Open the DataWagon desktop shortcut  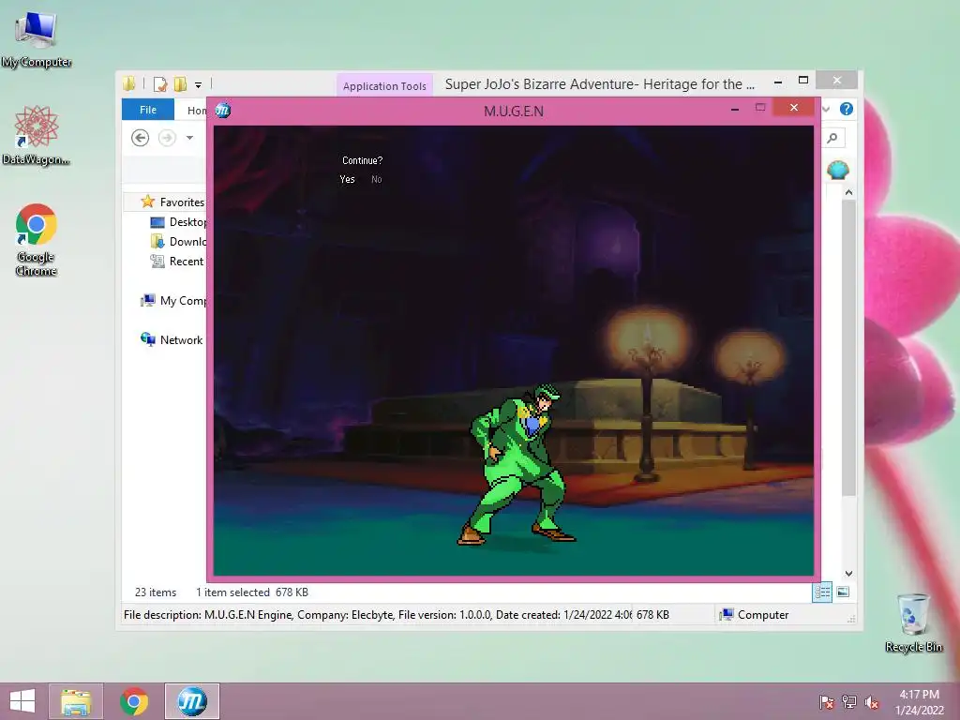(x=37, y=135)
